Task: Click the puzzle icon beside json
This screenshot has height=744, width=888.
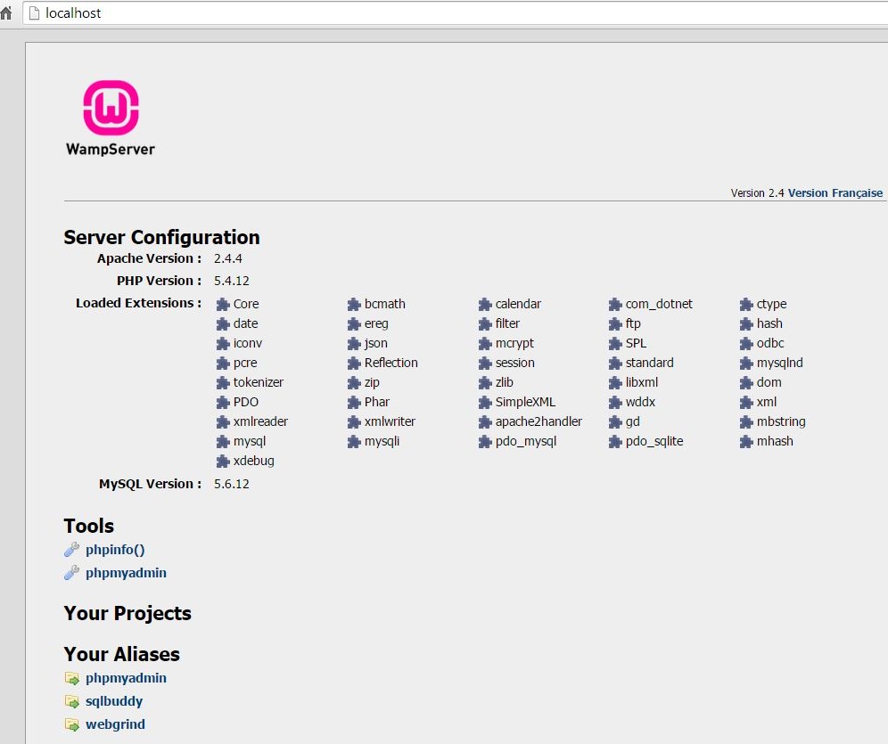Action: (354, 343)
